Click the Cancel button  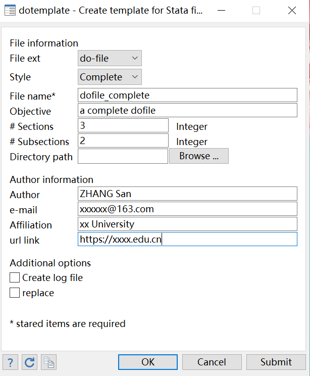[212, 362]
